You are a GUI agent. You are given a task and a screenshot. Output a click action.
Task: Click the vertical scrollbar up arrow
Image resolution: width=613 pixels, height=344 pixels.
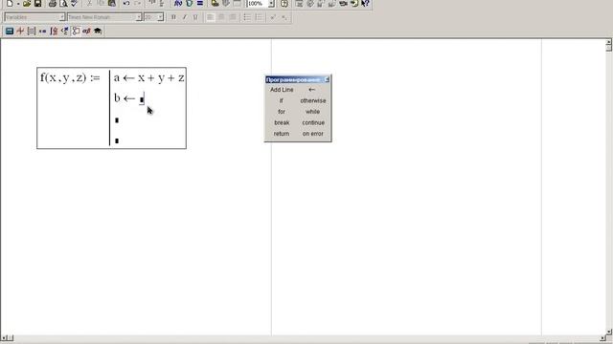[x=609, y=42]
